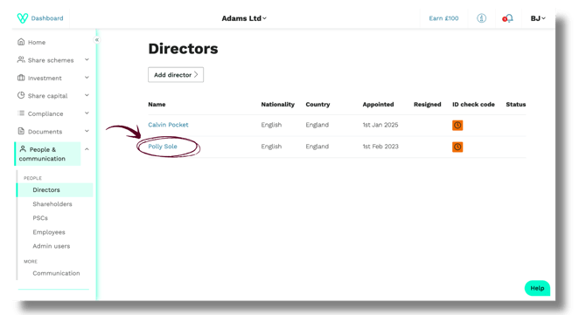Open Polly Sole's director profile link
This screenshot has height=315, width=586.
[x=163, y=146]
